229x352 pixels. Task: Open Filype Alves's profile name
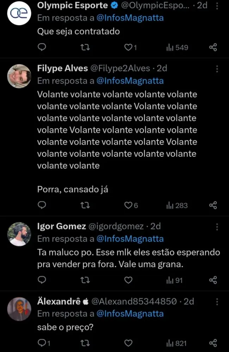click(62, 69)
